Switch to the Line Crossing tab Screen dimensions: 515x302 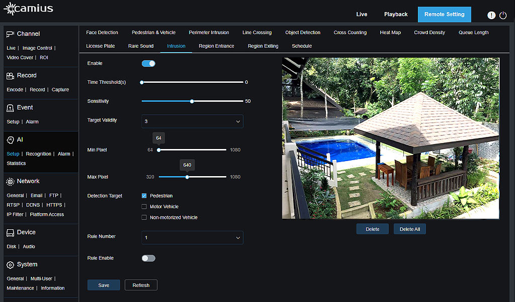point(256,33)
